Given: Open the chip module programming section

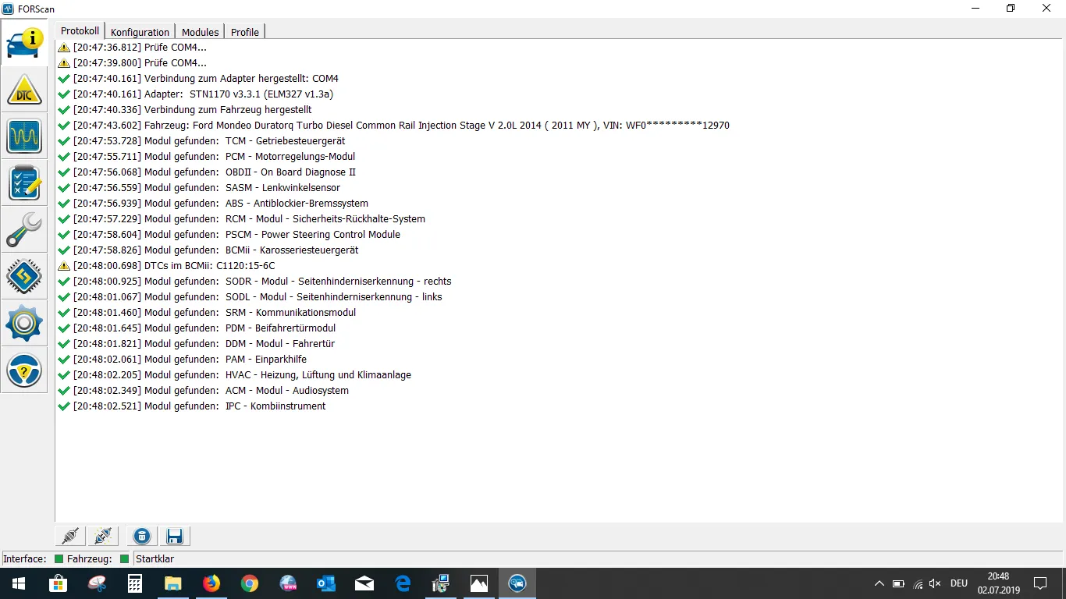Looking at the screenshot, I should 24,277.
